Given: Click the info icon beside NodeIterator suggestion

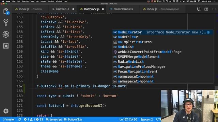Looking at the screenshot, I should point(208,32).
